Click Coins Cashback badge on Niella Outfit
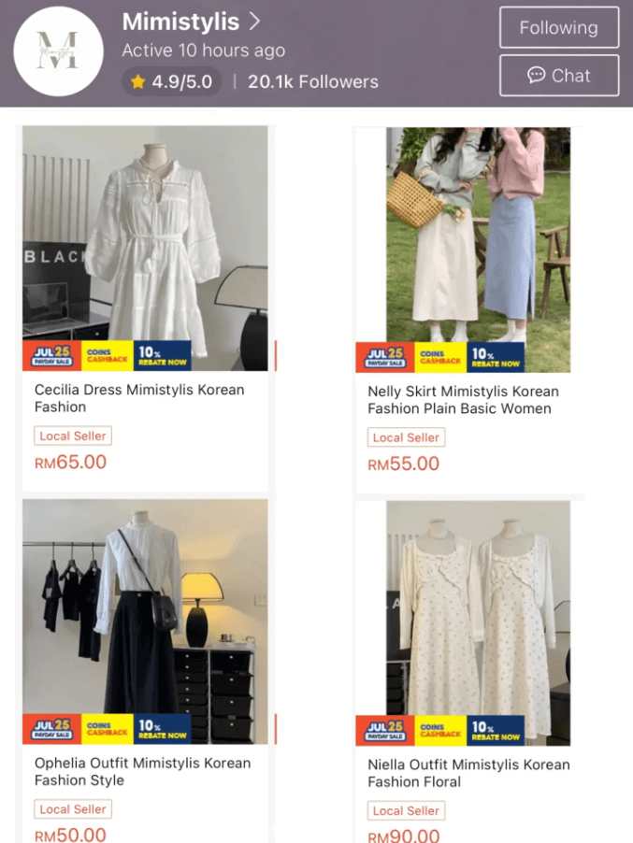 [x=440, y=730]
